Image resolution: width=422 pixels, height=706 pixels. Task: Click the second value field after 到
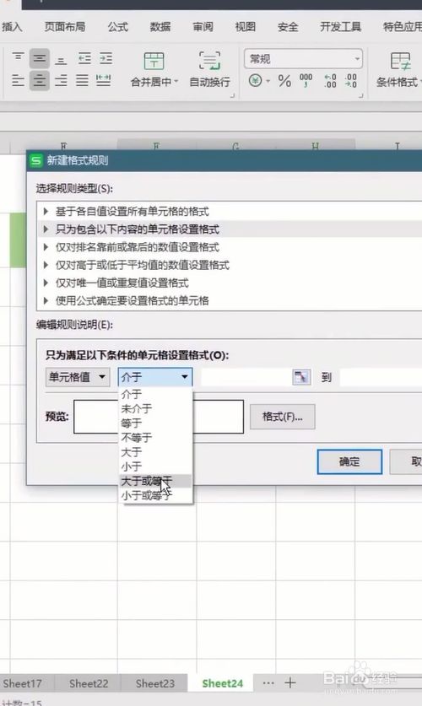[381, 377]
